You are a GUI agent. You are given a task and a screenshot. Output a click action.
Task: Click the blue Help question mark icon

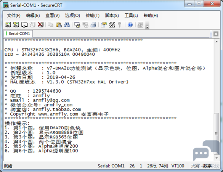(130, 25)
